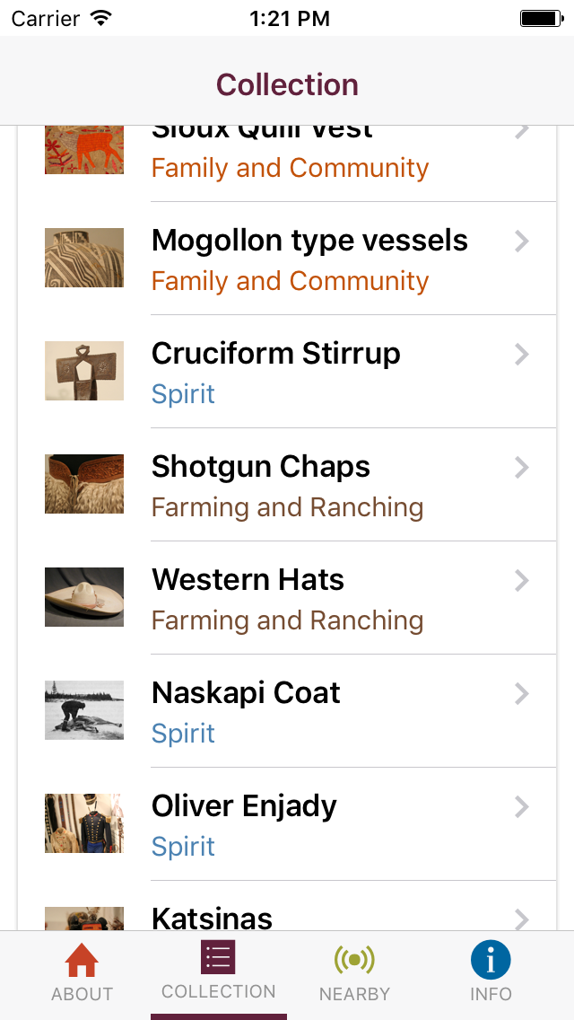Expand Mogollon type vessels chevron

click(522, 241)
